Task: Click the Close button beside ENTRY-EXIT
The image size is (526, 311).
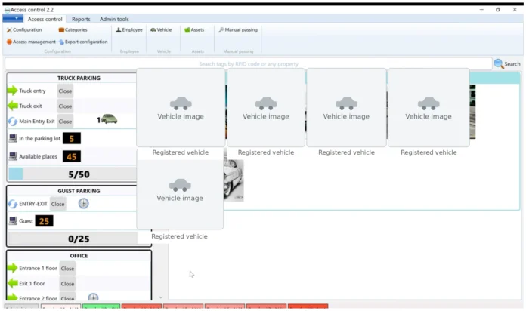Action: 57,204
